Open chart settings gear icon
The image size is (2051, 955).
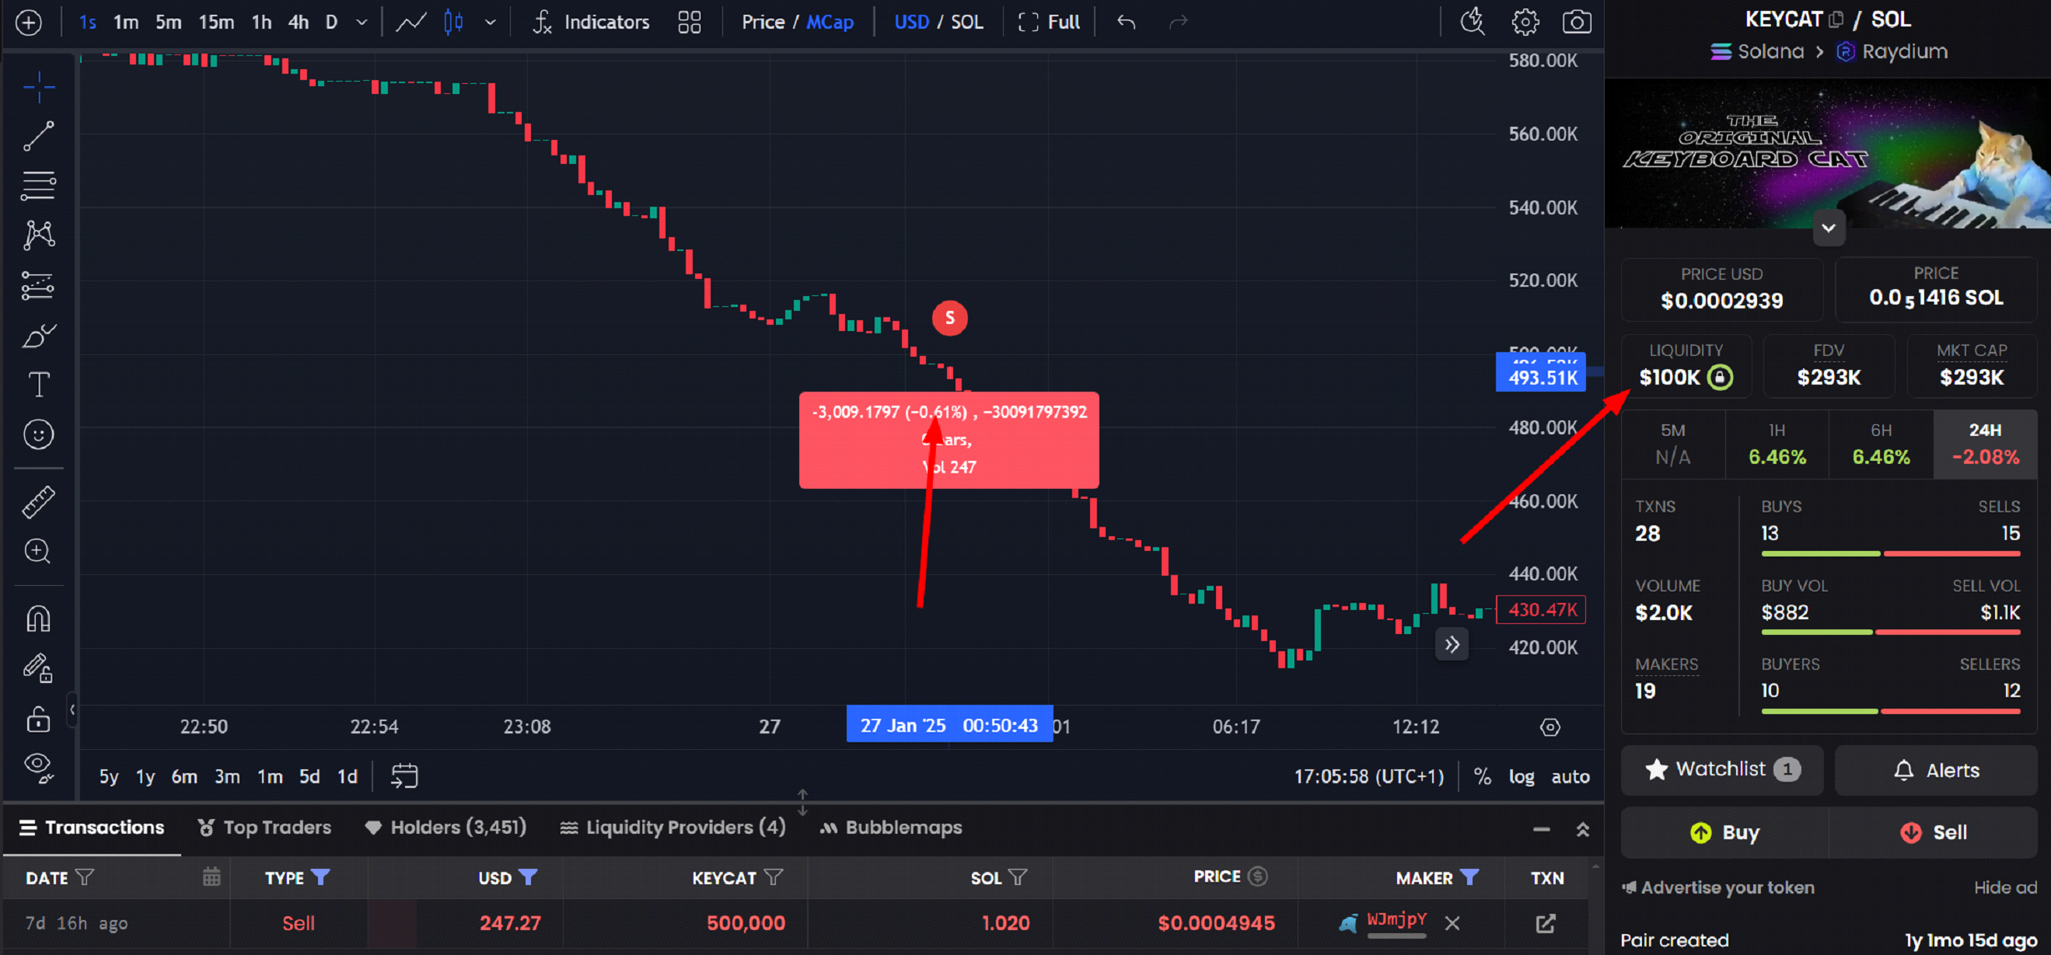pyautogui.click(x=1525, y=22)
